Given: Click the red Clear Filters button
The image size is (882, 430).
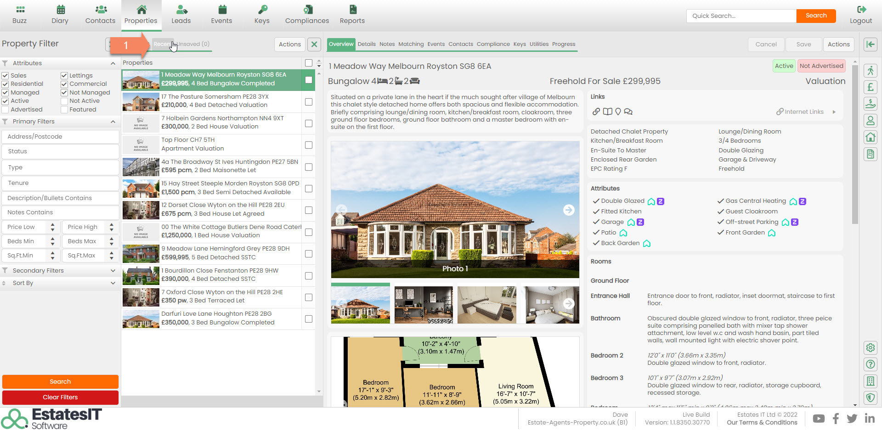Looking at the screenshot, I should [x=60, y=397].
